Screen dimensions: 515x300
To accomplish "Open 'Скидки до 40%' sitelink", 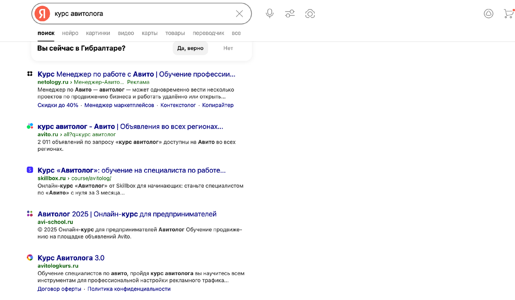I will [58, 105].
